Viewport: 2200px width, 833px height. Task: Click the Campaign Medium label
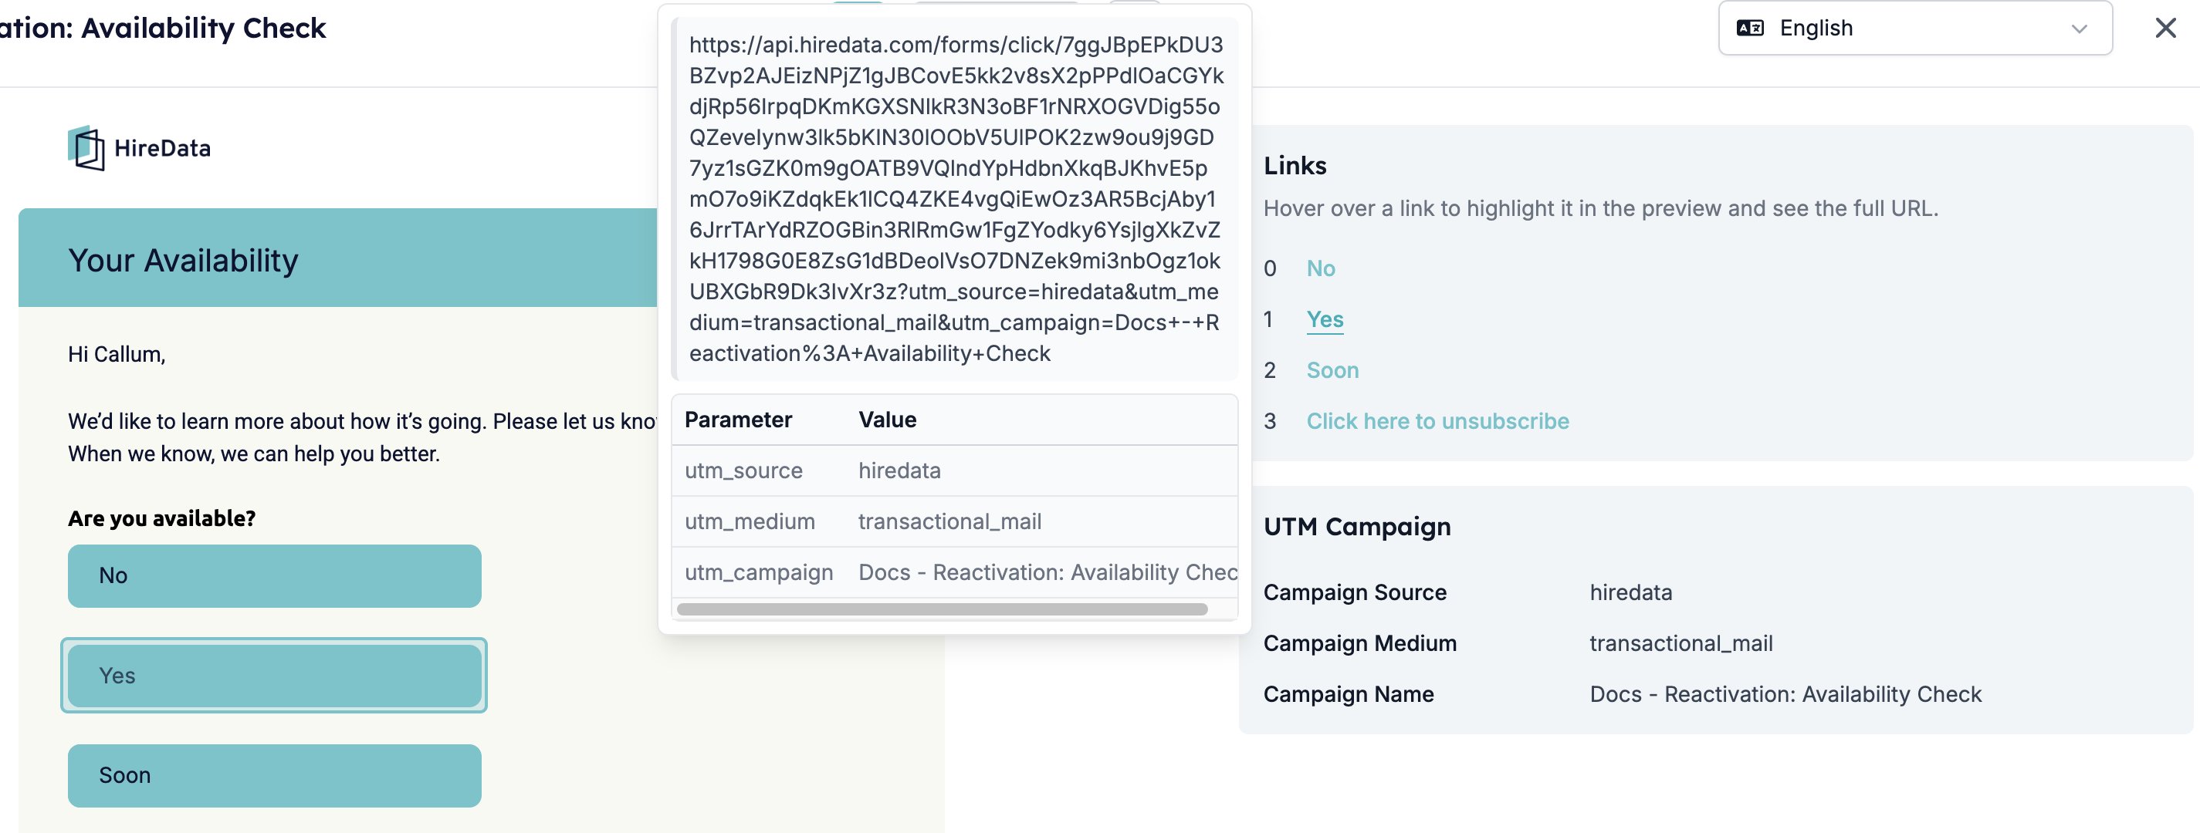[x=1359, y=642]
